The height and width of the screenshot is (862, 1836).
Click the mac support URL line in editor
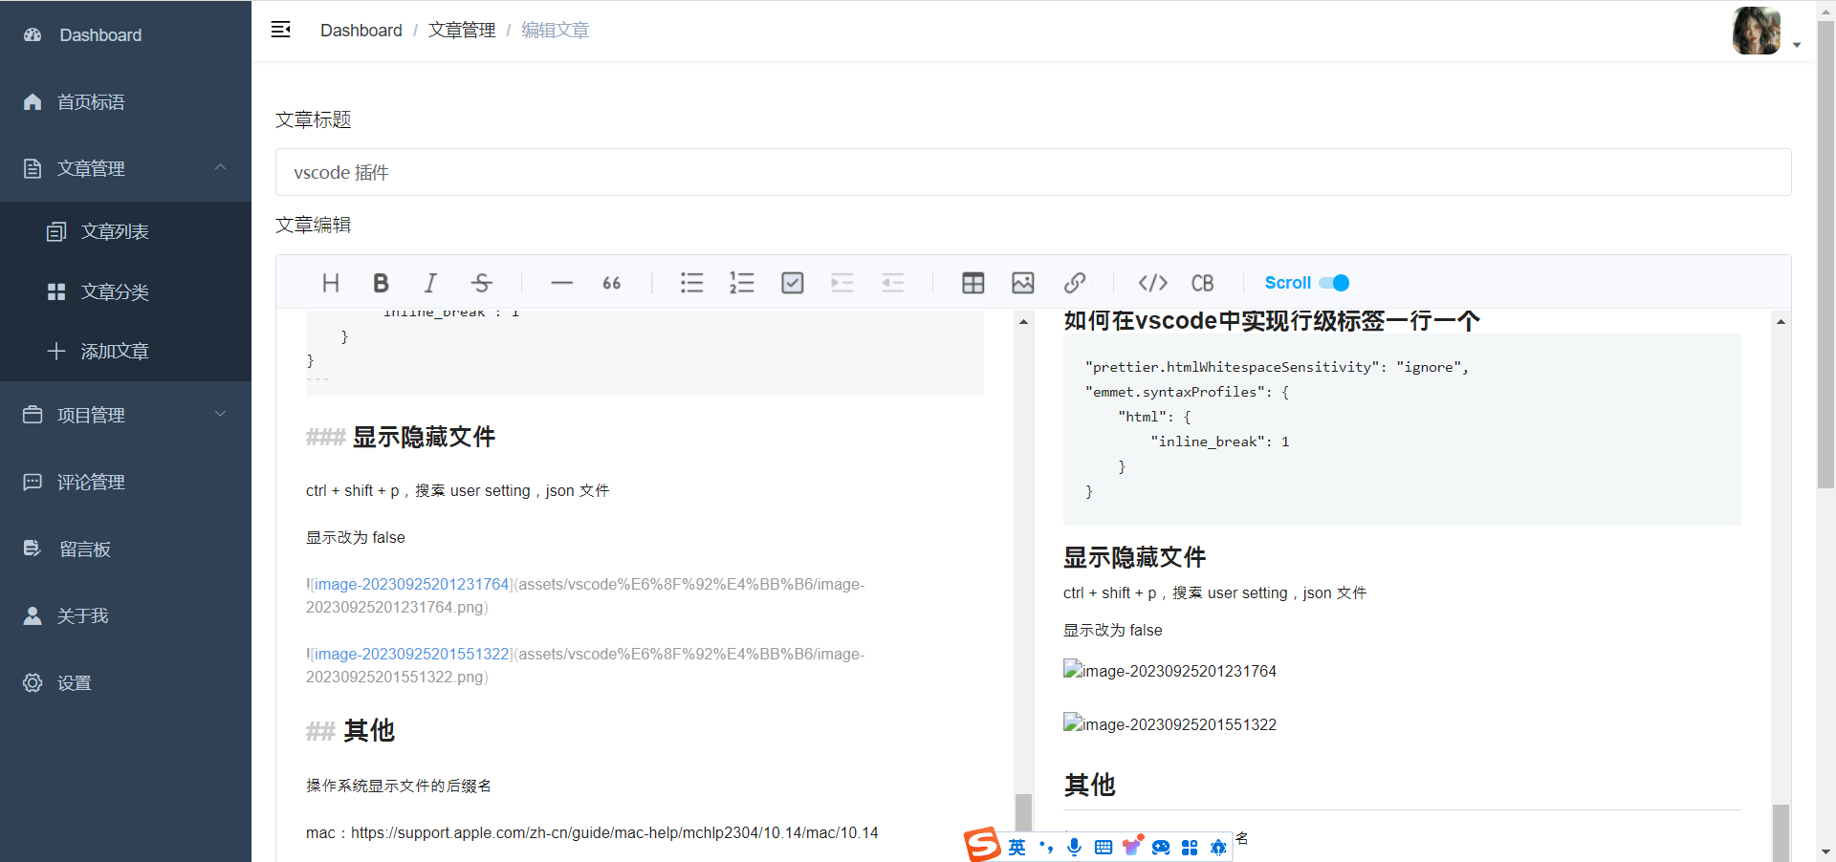pos(592,833)
